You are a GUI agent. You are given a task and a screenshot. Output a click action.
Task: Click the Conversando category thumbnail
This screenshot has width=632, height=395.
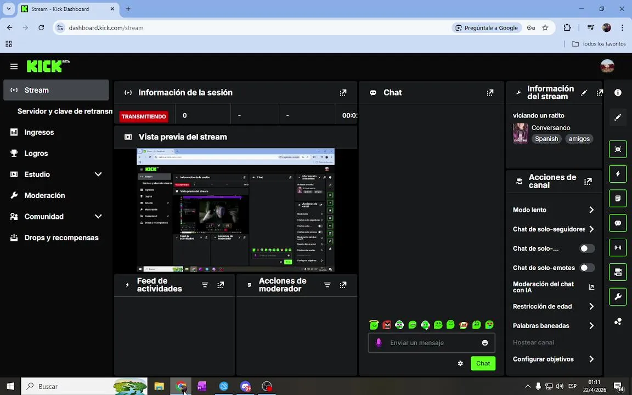coord(520,133)
